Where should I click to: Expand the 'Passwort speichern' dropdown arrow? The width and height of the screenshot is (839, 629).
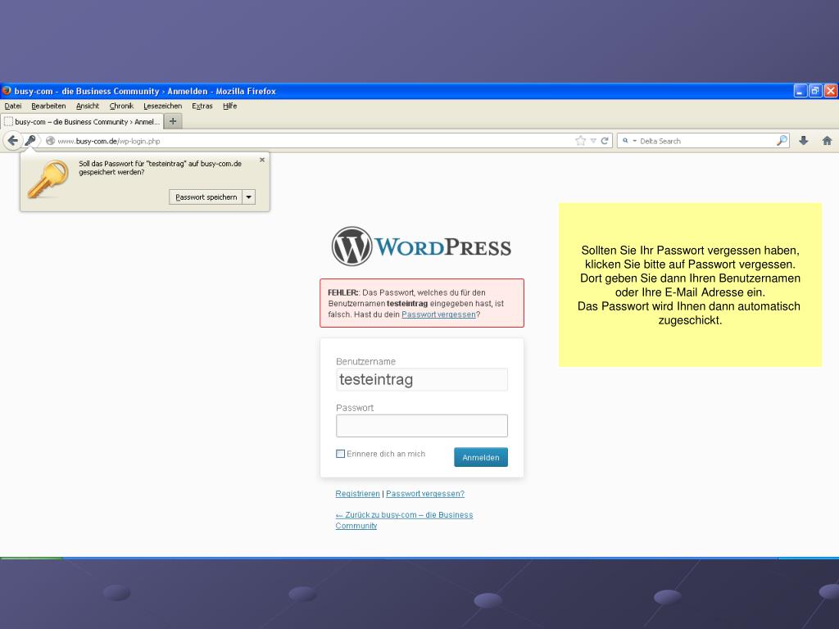(249, 197)
